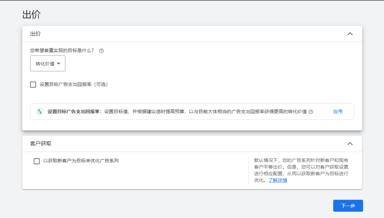Viewport: 384px width, 218px height.
Task: Open help icon next to goal question
Action: (101, 51)
